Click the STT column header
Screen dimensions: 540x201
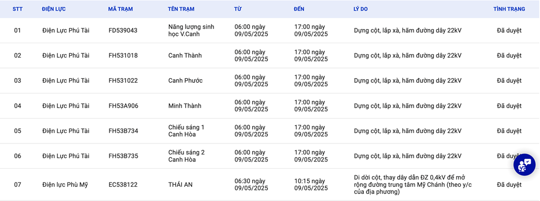coord(17,9)
